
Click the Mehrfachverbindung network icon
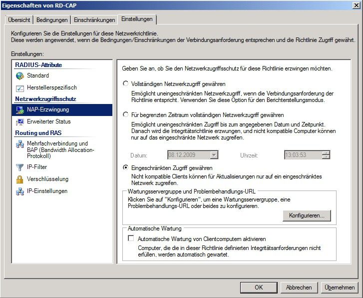20,144
